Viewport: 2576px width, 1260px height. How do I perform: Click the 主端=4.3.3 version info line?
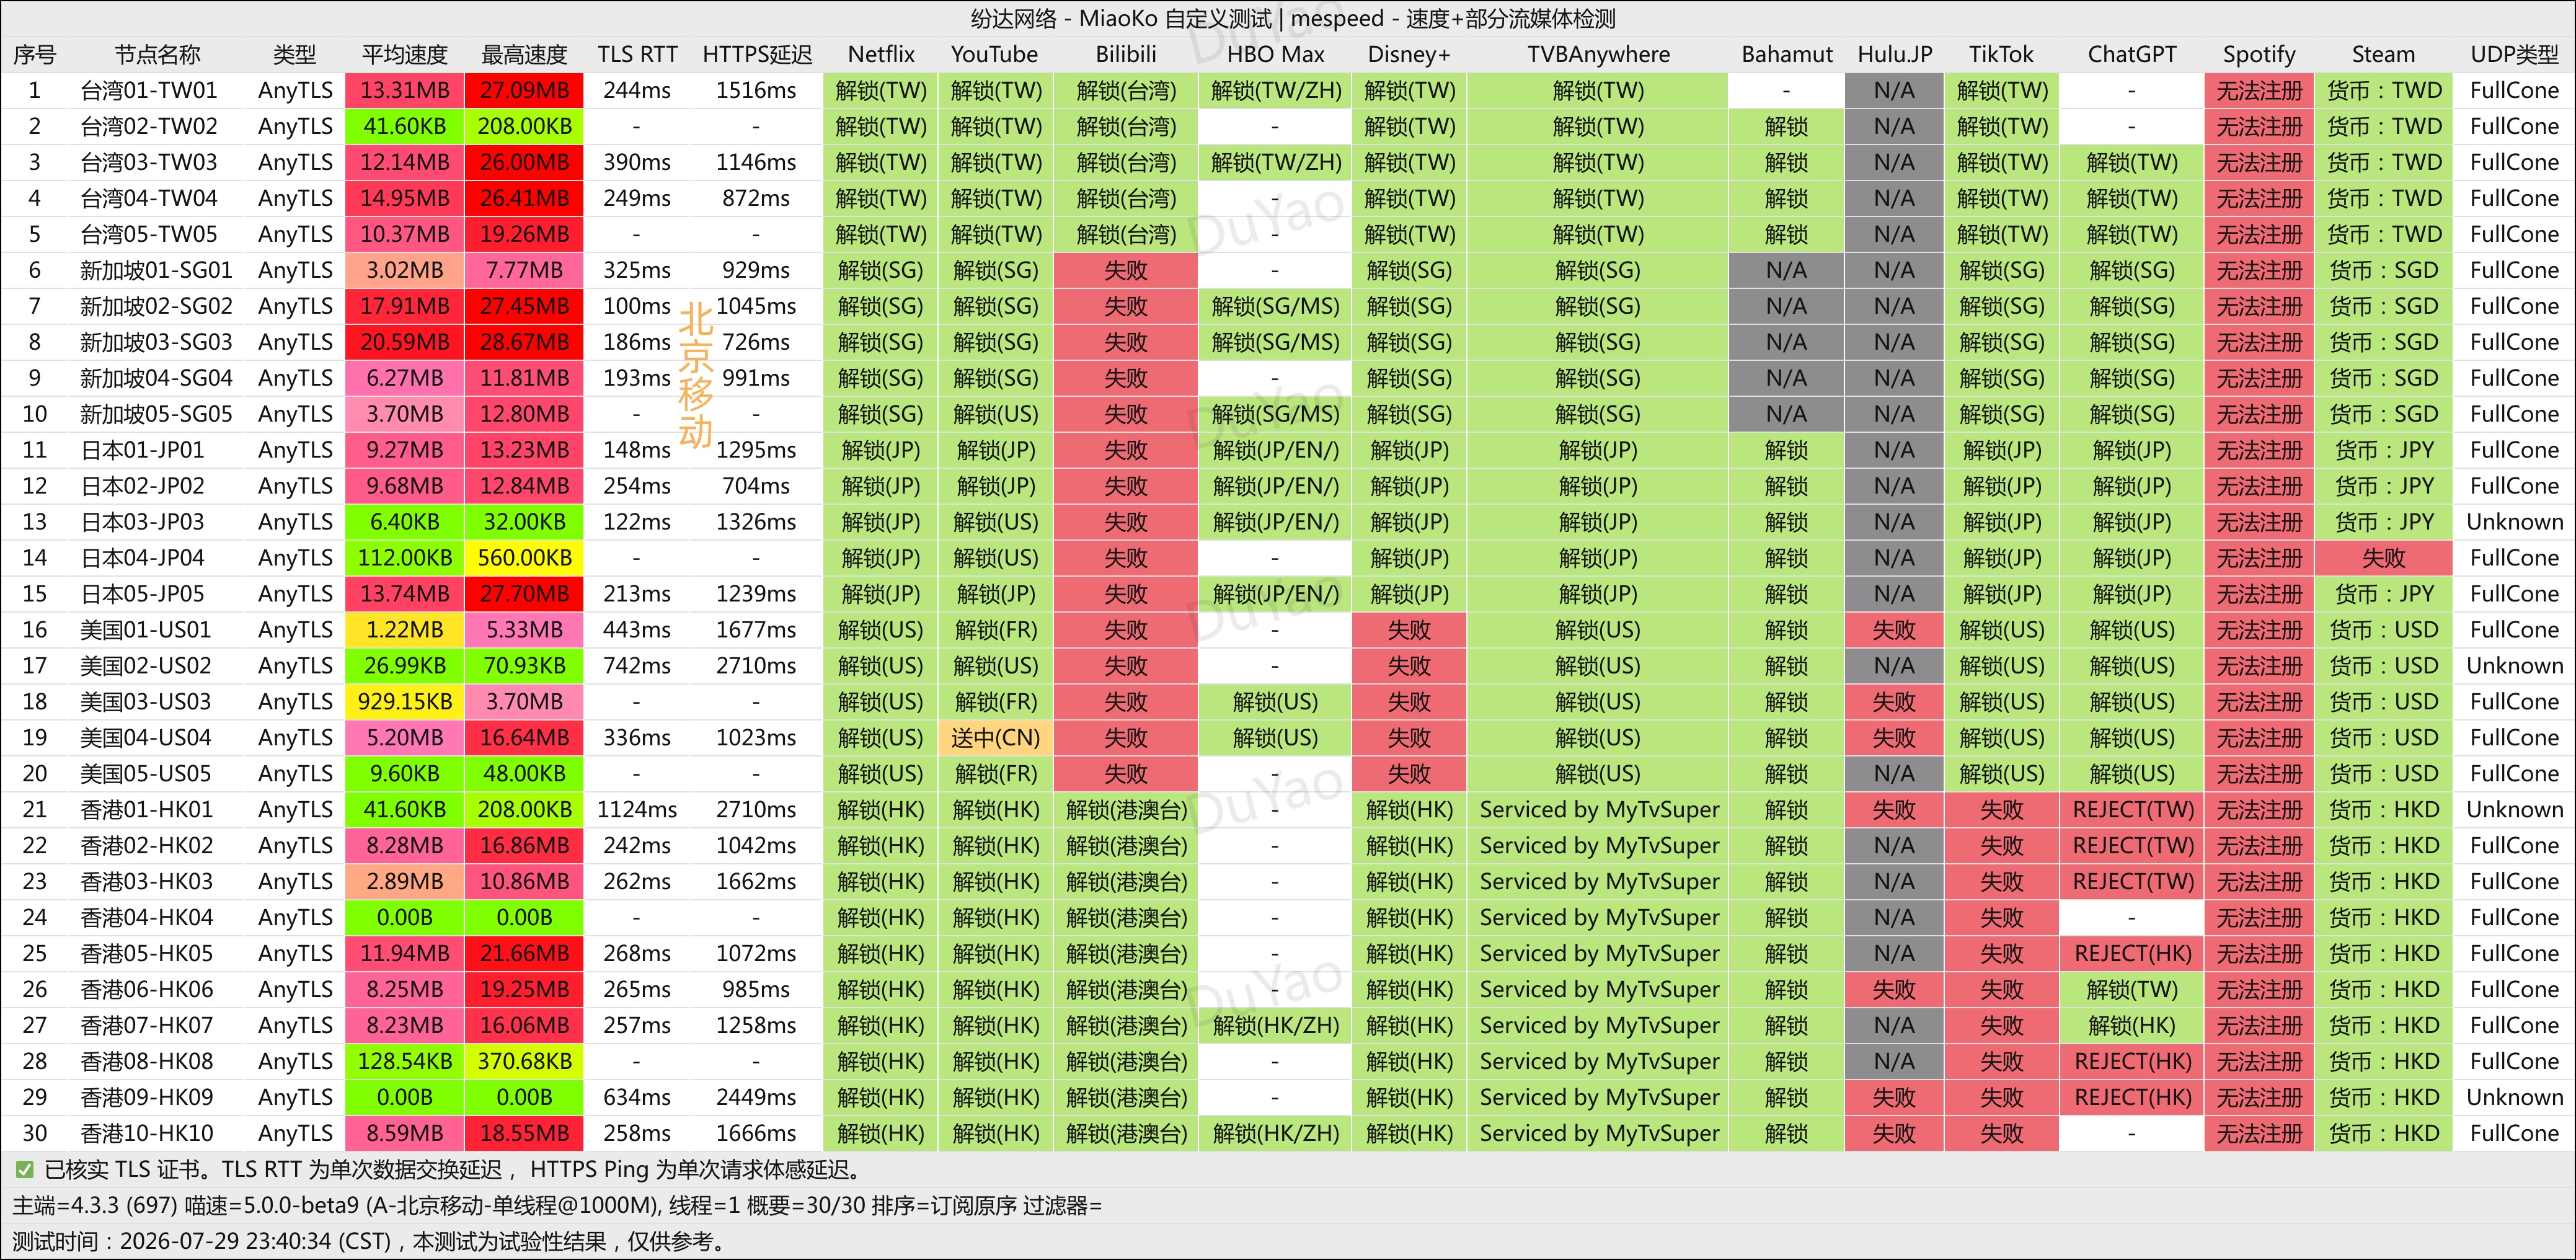(x=557, y=1205)
